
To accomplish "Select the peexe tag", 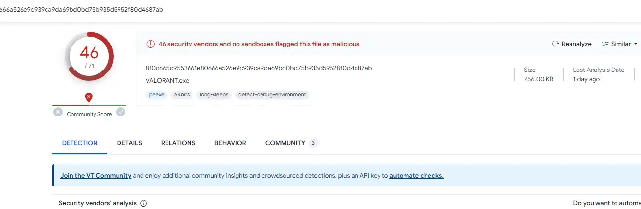I will tap(157, 95).
